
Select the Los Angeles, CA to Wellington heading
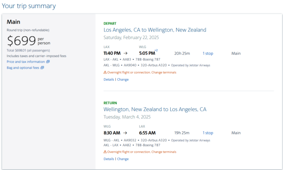[x=155, y=30]
